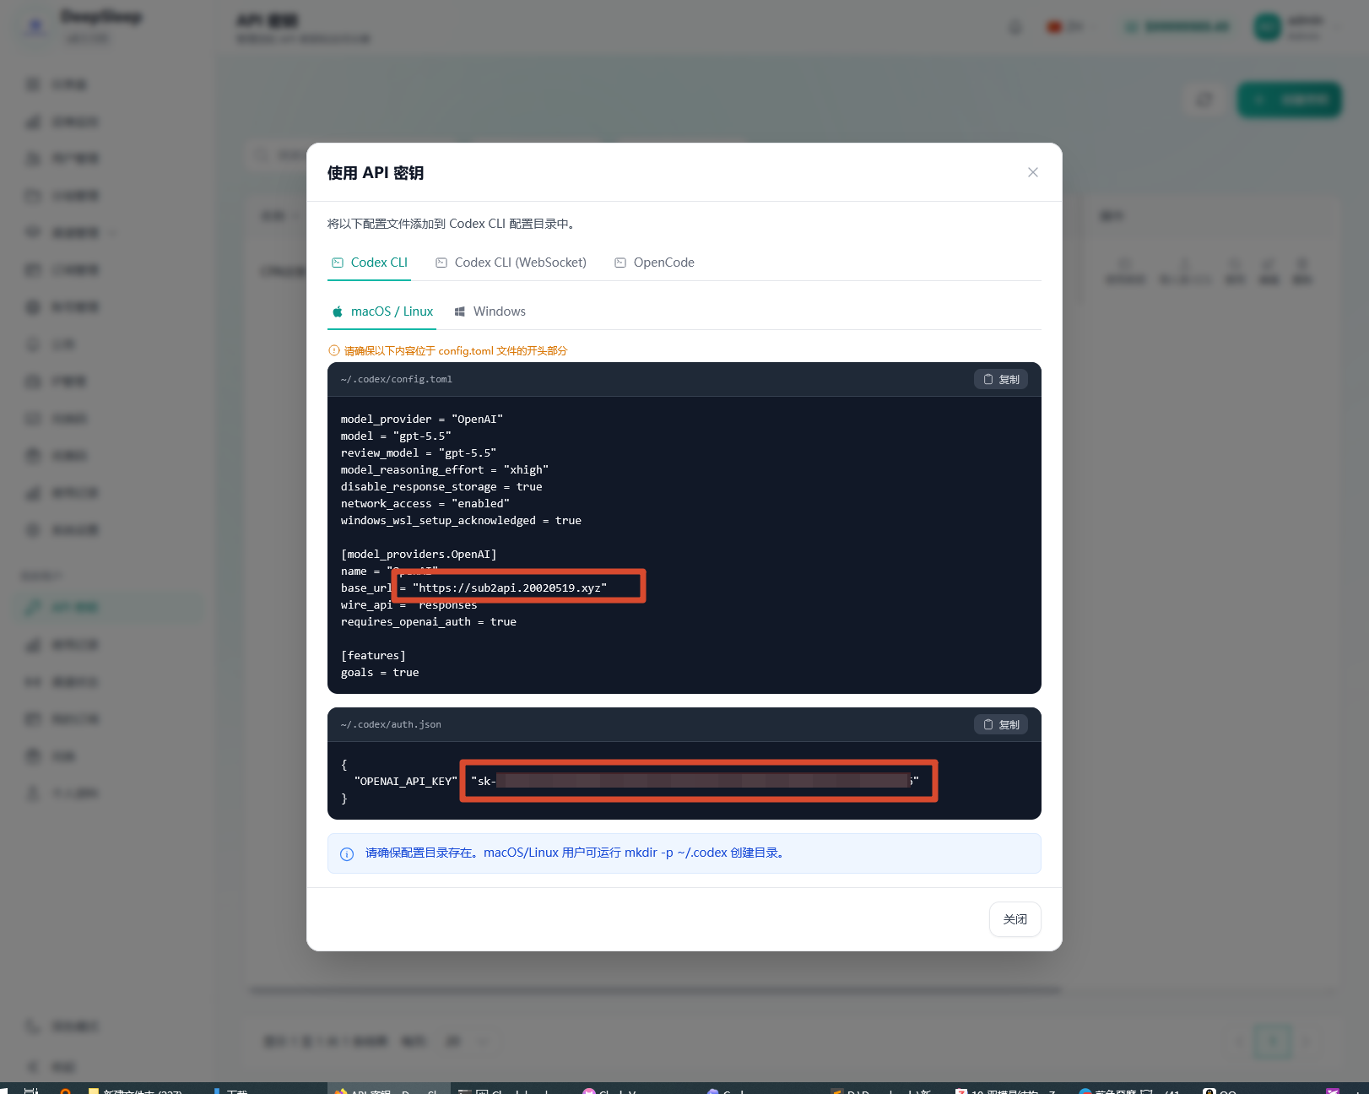The width and height of the screenshot is (1369, 1094).
Task: Click the disable_response_storage = true line
Action: pos(441,486)
